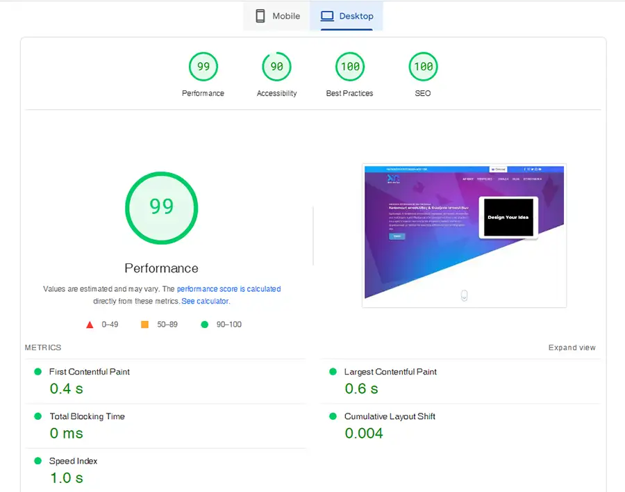Screen dimensions: 625x492
Task: Switch to the Mobile tab
Action: [x=277, y=16]
